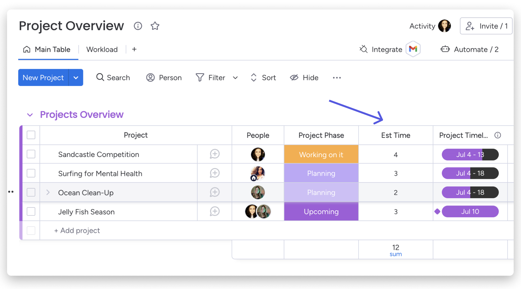Viewport: 521px width, 289px height.
Task: Open the Person filter icon
Action: [150, 78]
